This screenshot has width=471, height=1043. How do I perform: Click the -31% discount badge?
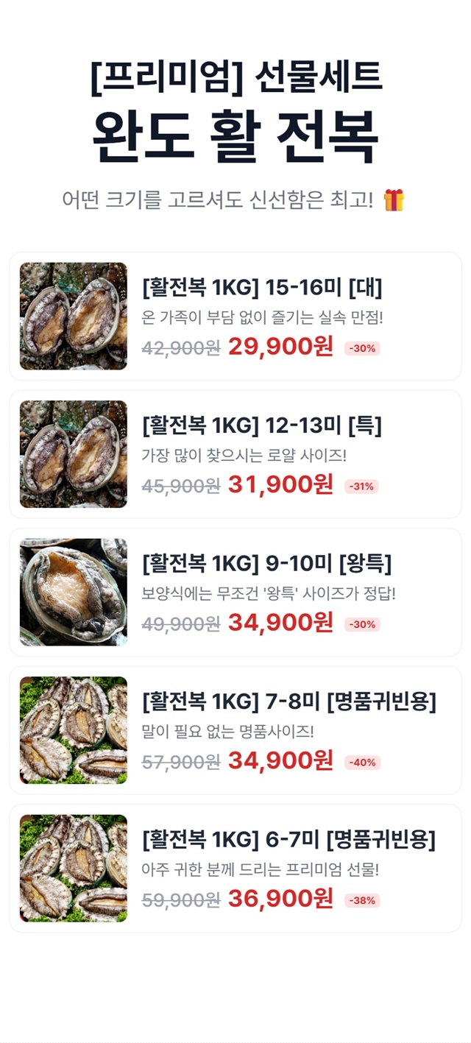pos(361,487)
